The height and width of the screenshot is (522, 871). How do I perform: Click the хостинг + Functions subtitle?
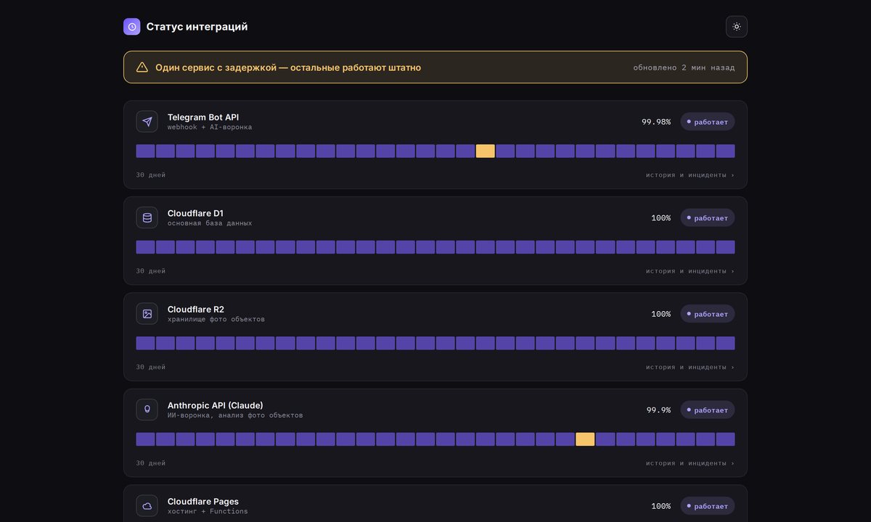(x=208, y=511)
